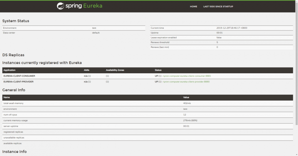Viewport: 298px width, 156px height.
Task: Select the total-avail-memory row name
Action: 13,103
